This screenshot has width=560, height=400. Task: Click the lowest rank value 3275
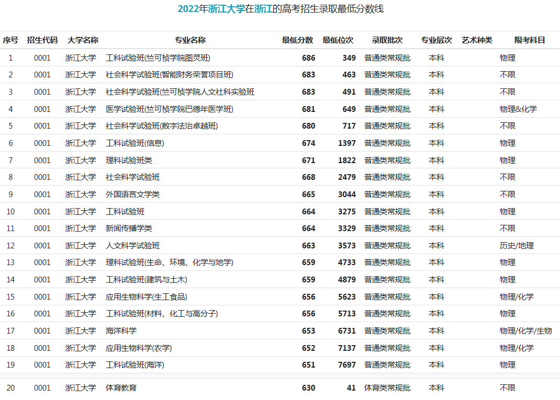click(347, 212)
